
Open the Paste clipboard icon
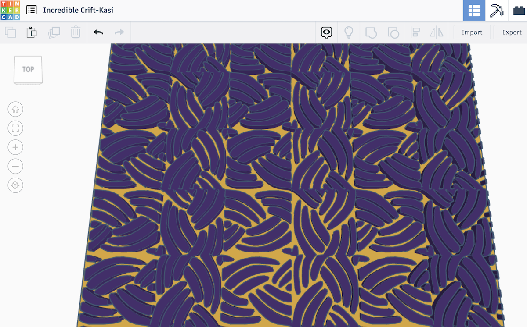31,32
